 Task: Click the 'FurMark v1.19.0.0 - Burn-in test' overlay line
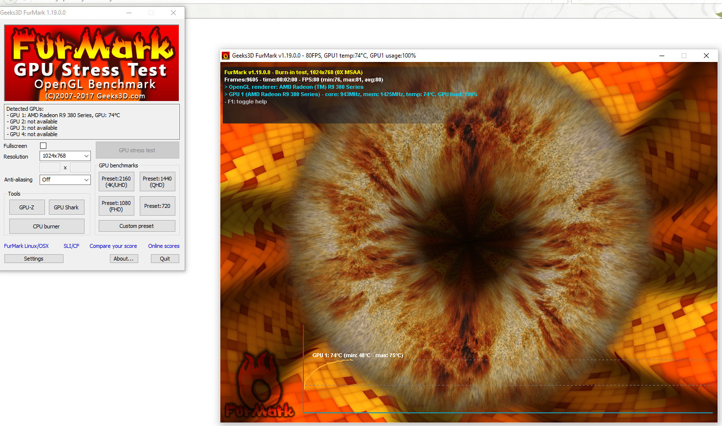(x=293, y=72)
